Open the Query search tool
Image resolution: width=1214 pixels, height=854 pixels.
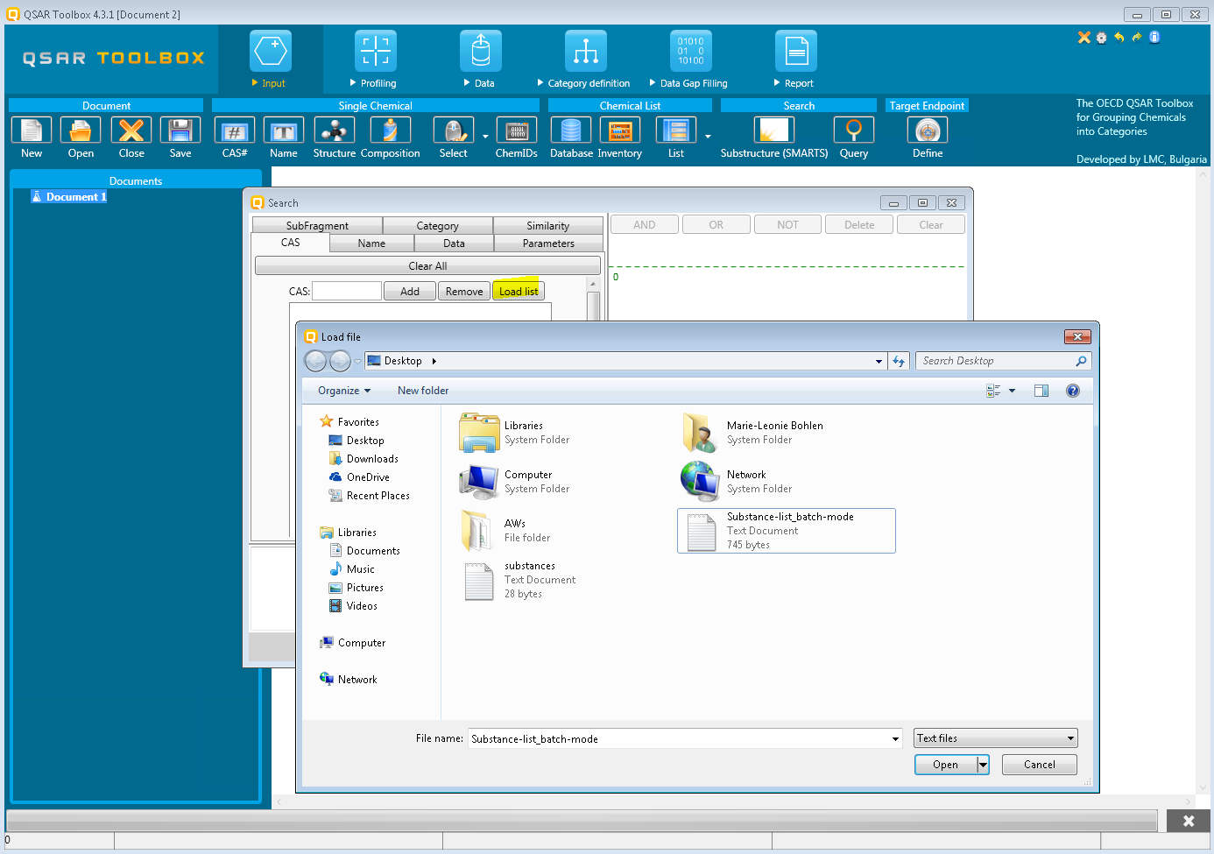pos(853,131)
